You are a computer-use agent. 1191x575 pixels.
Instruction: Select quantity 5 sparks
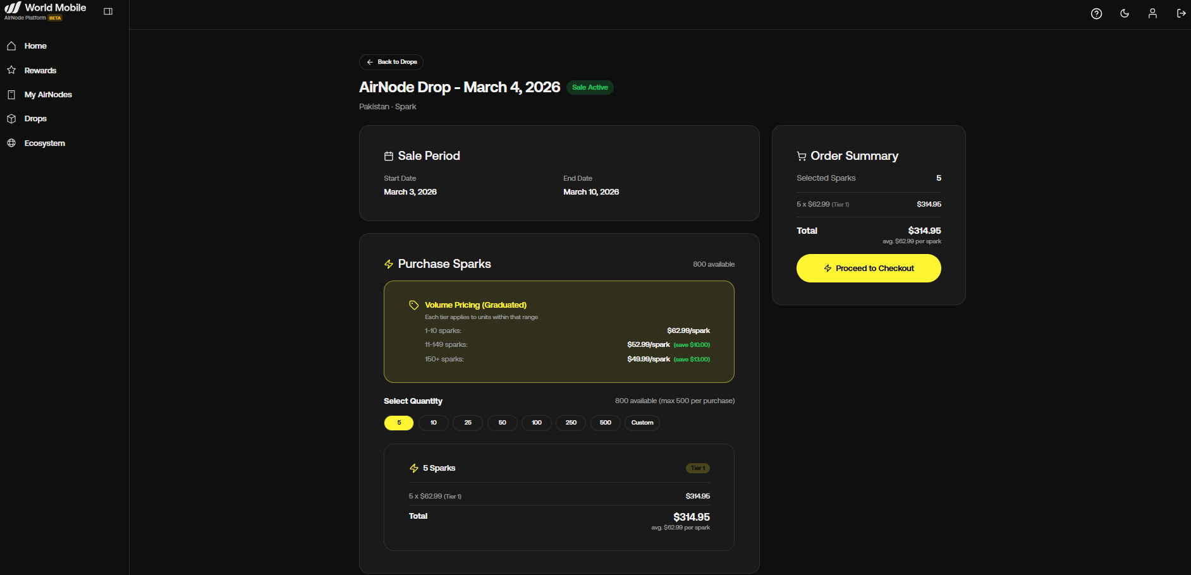[x=399, y=423]
